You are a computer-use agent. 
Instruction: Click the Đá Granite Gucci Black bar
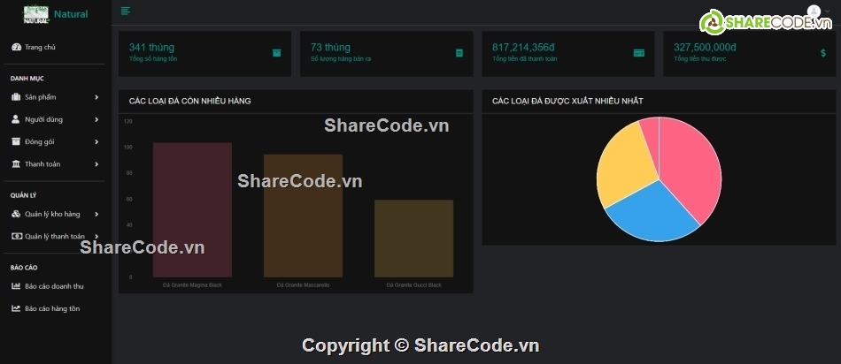pyautogui.click(x=413, y=239)
